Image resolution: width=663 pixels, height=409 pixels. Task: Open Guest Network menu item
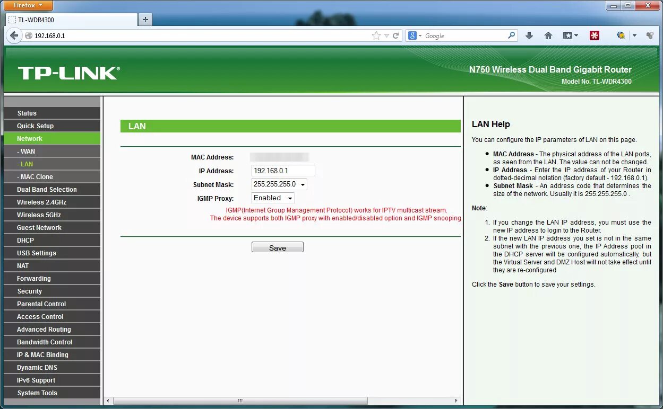pos(51,228)
